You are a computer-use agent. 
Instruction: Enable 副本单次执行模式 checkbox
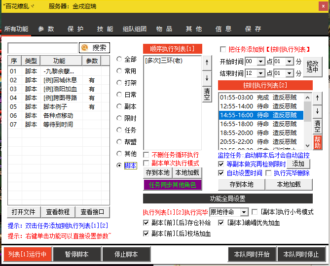146,163
